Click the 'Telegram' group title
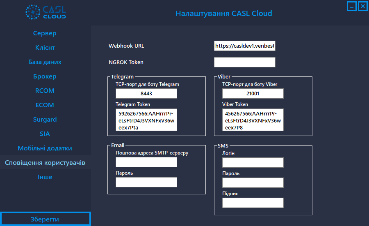This screenshot has height=226, width=369. (122, 77)
